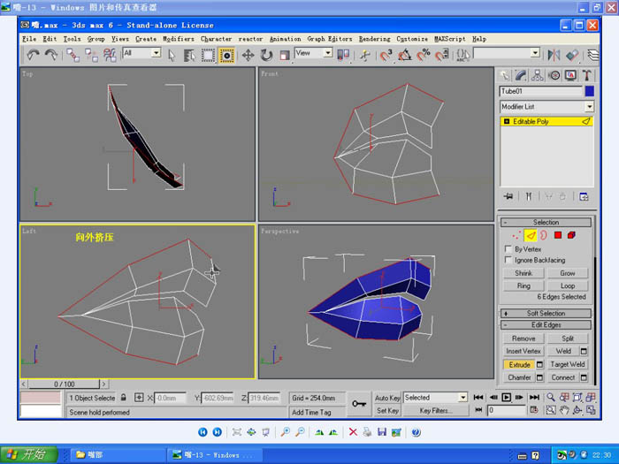Click the Undo arrow in main toolbar
The image size is (619, 464).
pyautogui.click(x=33, y=55)
